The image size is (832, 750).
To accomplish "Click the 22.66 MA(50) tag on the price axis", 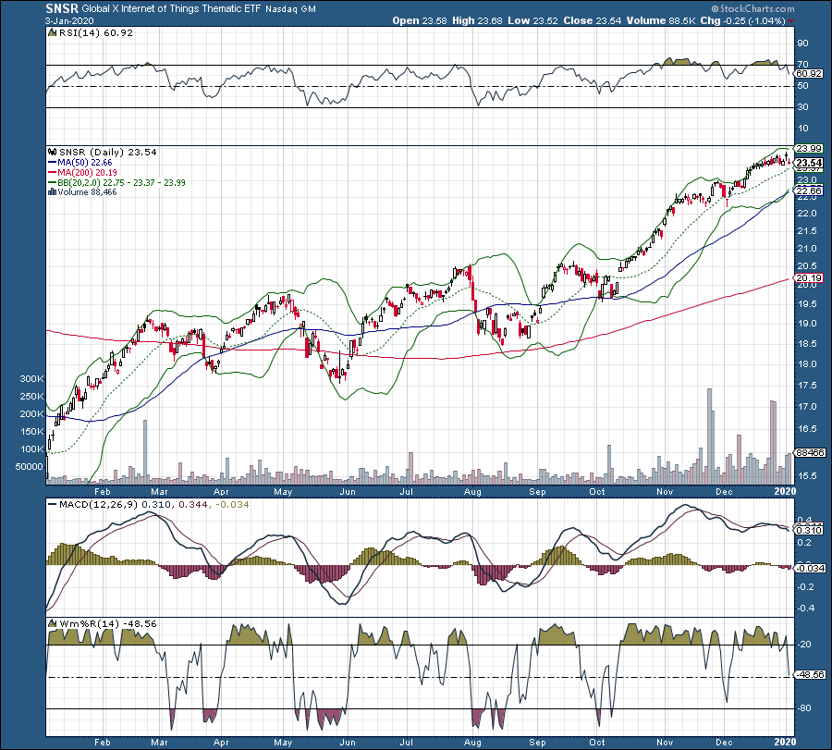I will 809,191.
